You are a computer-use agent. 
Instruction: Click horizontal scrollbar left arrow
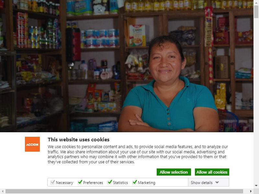(3, 191)
